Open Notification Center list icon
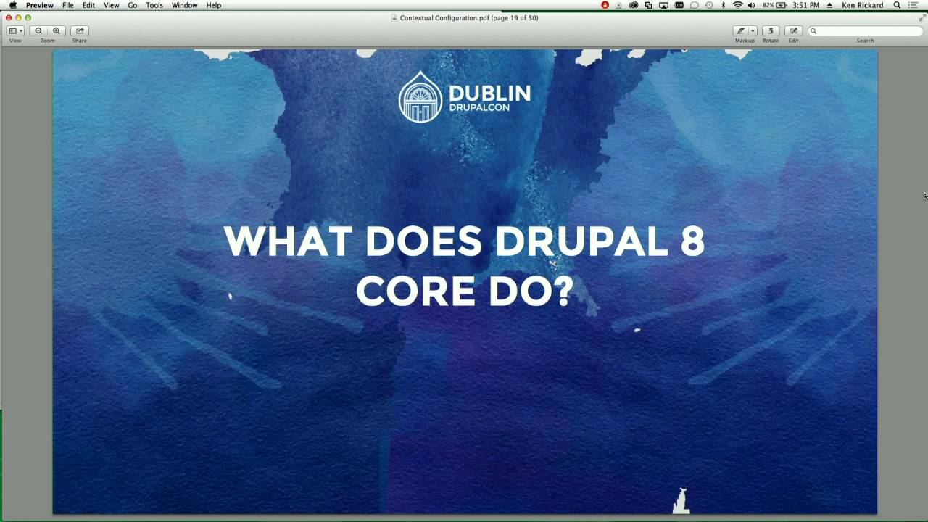 coord(913,5)
